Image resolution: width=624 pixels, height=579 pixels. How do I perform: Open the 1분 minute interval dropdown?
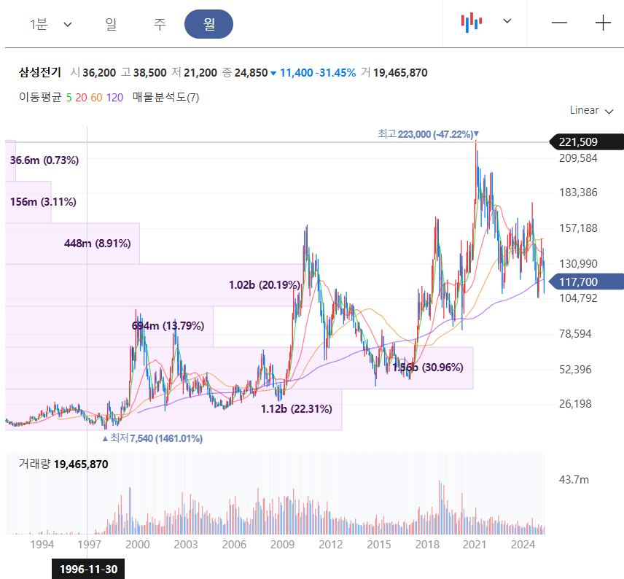point(50,25)
